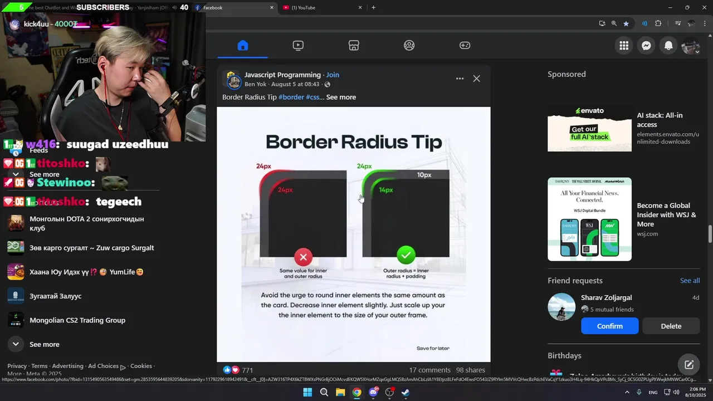Open Javascript Programming group name

pos(282,75)
